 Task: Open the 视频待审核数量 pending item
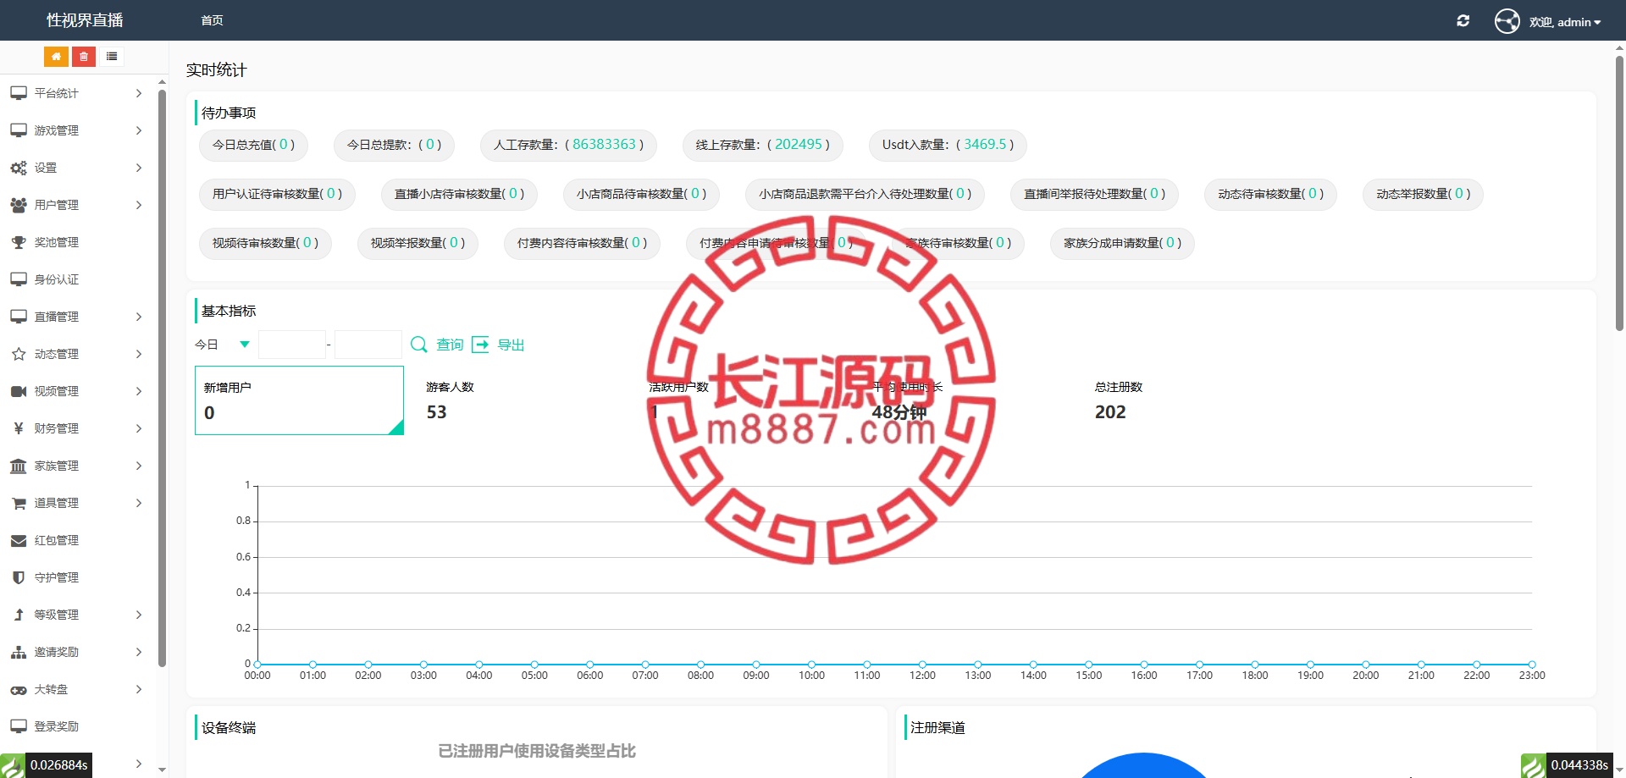265,243
